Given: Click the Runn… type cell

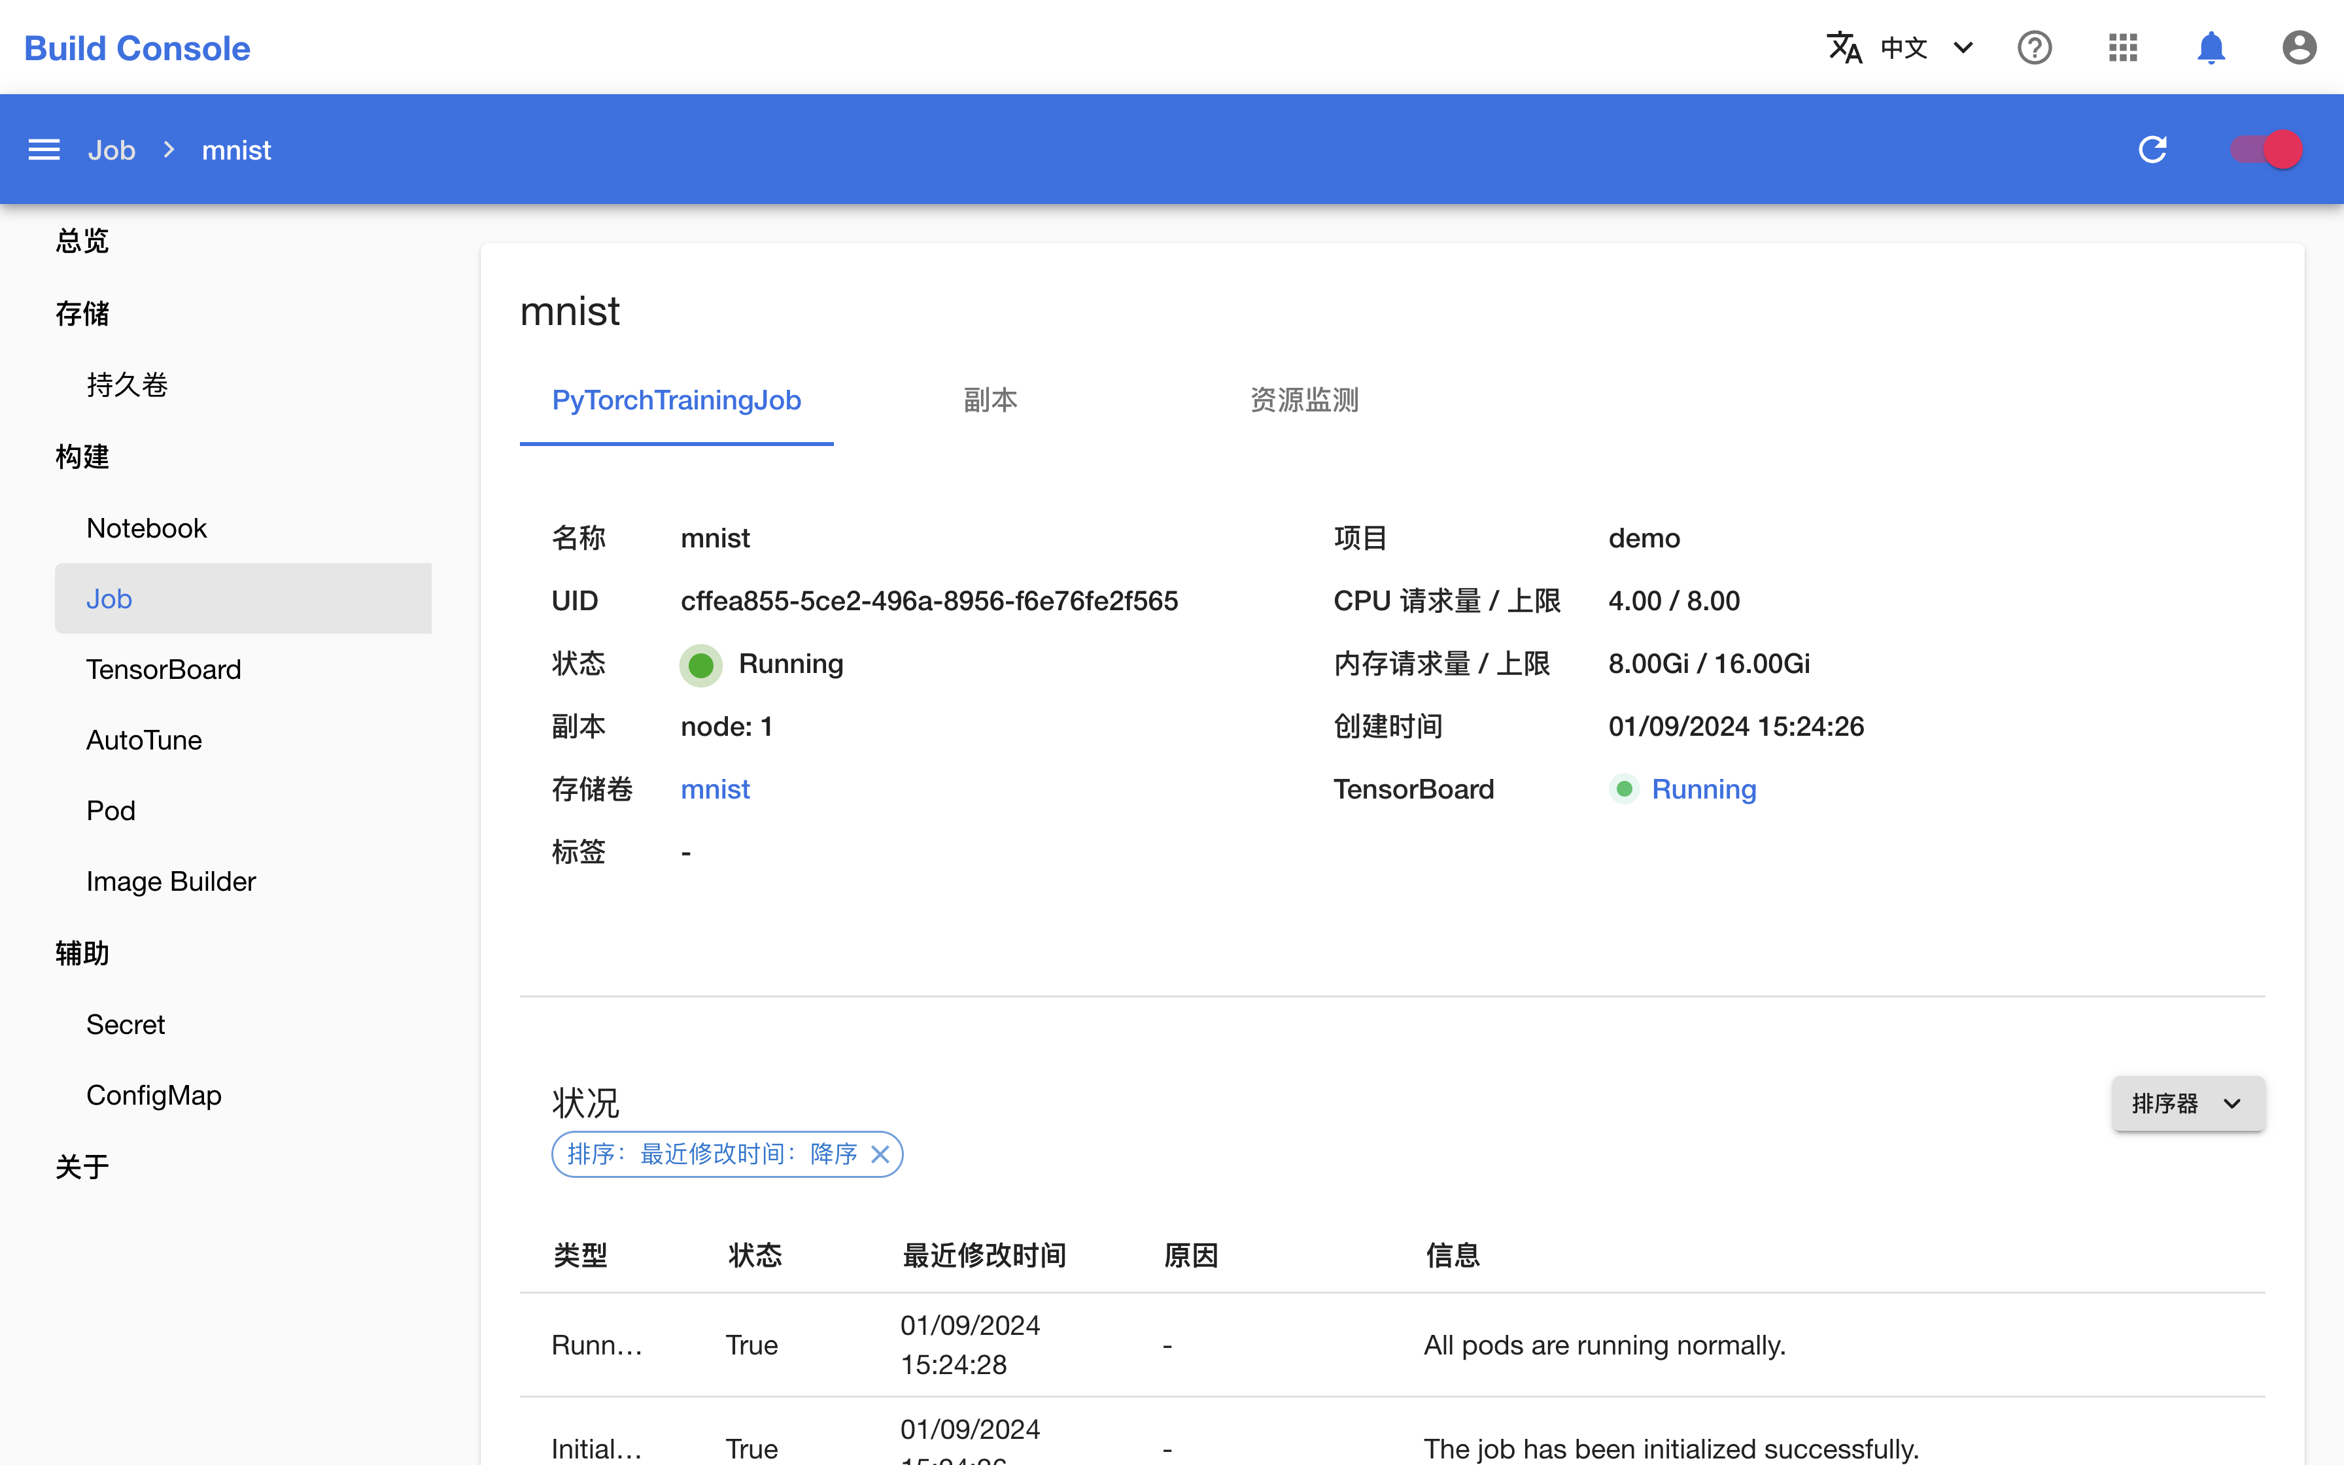Looking at the screenshot, I should [x=596, y=1345].
